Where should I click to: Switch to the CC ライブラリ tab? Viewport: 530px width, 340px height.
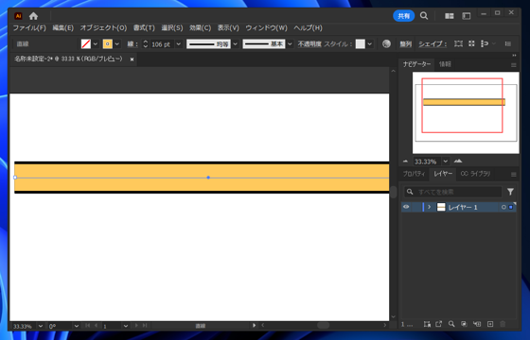click(x=475, y=174)
